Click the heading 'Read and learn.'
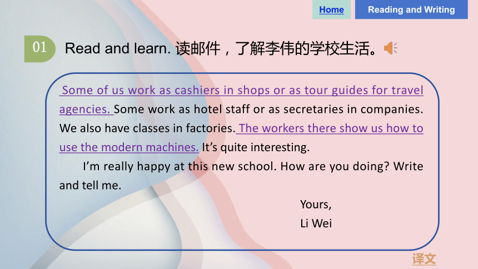This screenshot has width=478, height=269. tap(118, 48)
